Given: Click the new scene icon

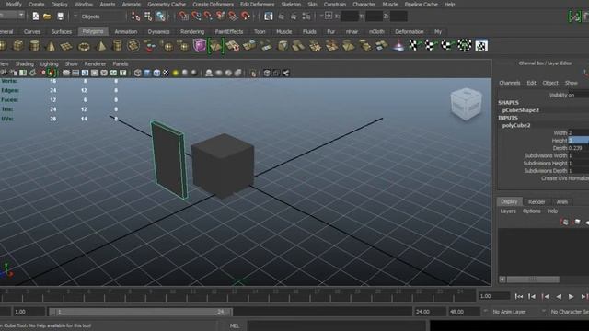Looking at the screenshot, I should point(36,17).
